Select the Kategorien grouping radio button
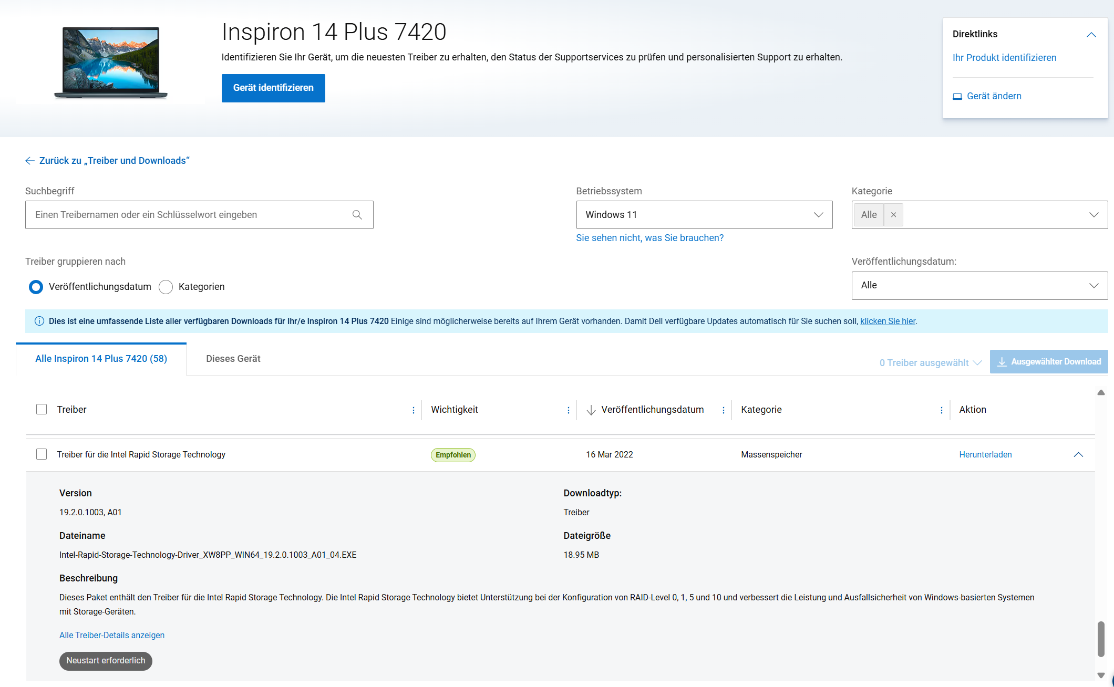This screenshot has width=1114, height=687. 166,287
